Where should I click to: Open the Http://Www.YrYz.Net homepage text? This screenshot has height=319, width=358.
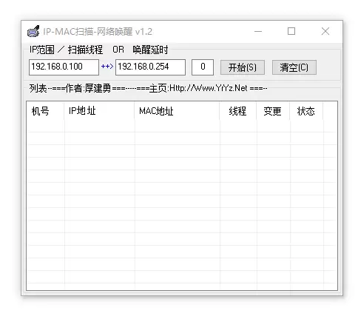point(209,88)
